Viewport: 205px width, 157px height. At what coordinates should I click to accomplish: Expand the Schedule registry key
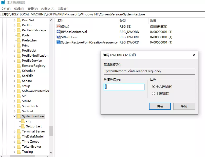(14, 71)
